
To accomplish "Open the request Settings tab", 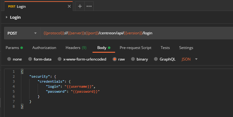I will pyautogui.click(x=186, y=48).
